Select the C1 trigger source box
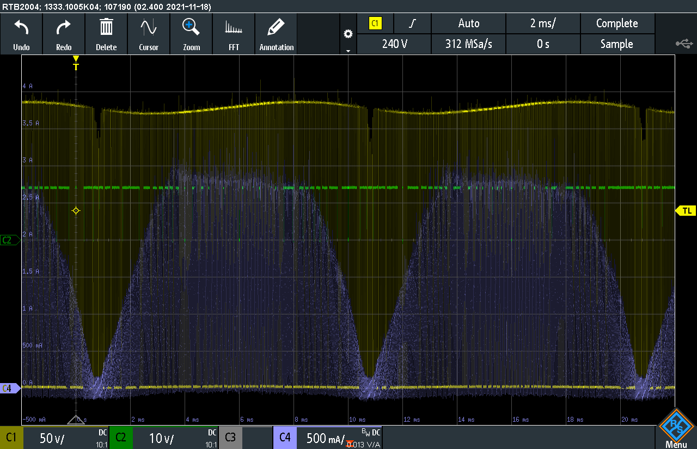 tap(376, 23)
